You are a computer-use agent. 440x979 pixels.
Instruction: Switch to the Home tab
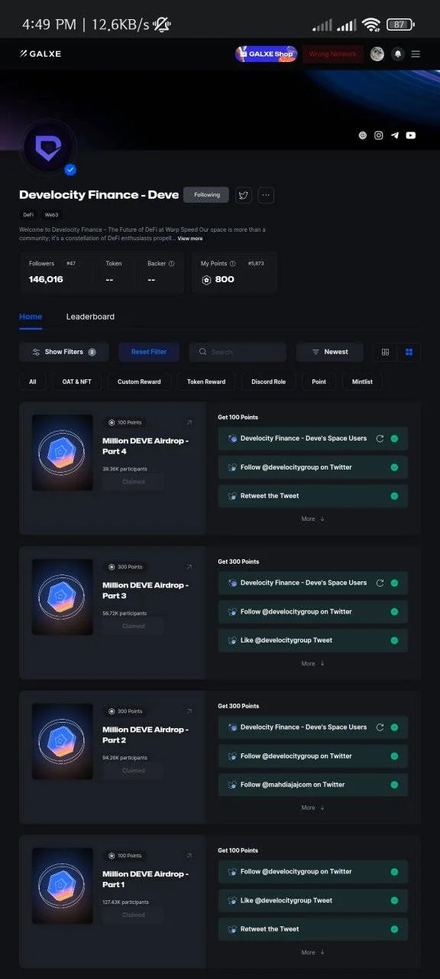(31, 317)
